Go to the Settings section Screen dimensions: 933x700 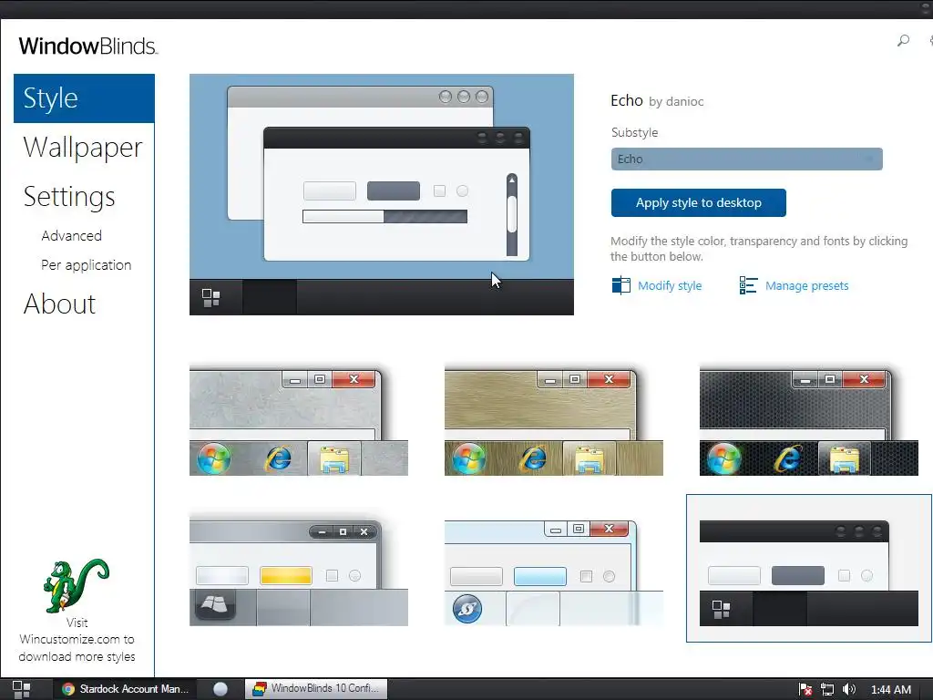click(x=69, y=197)
